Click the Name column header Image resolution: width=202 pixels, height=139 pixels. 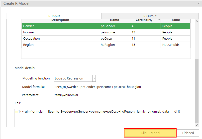pyautogui.click(x=114, y=20)
